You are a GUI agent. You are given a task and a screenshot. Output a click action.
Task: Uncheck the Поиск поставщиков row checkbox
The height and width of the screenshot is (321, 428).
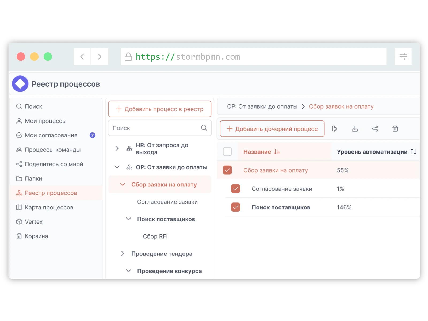point(235,207)
